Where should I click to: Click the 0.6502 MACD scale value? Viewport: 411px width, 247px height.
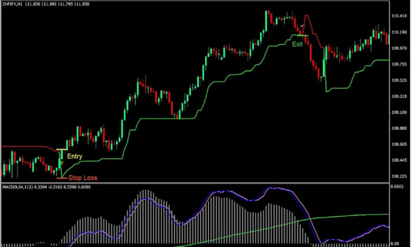(397, 186)
